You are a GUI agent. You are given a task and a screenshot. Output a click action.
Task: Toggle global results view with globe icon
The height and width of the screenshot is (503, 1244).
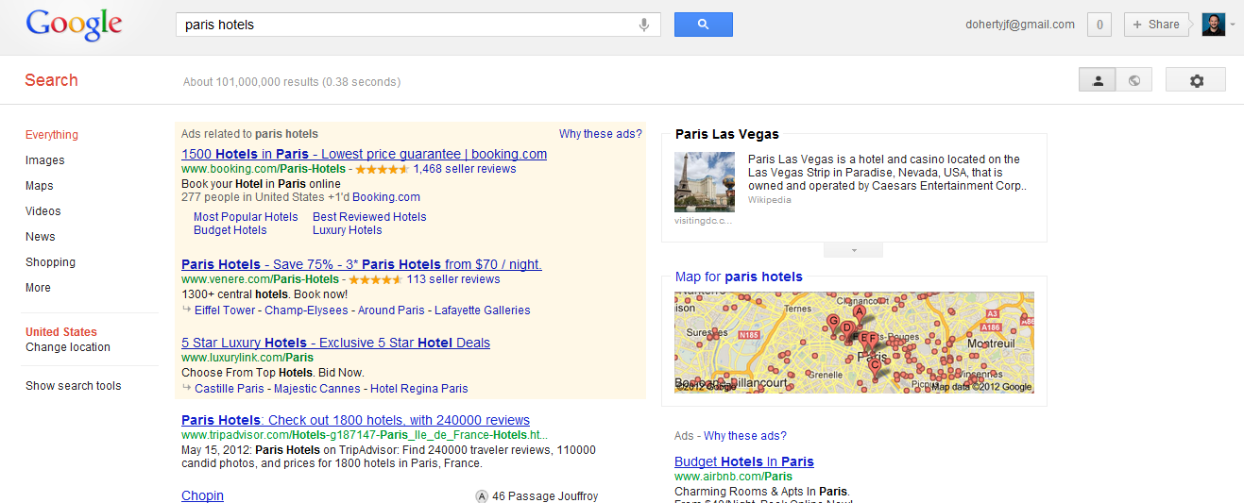pyautogui.click(x=1133, y=80)
